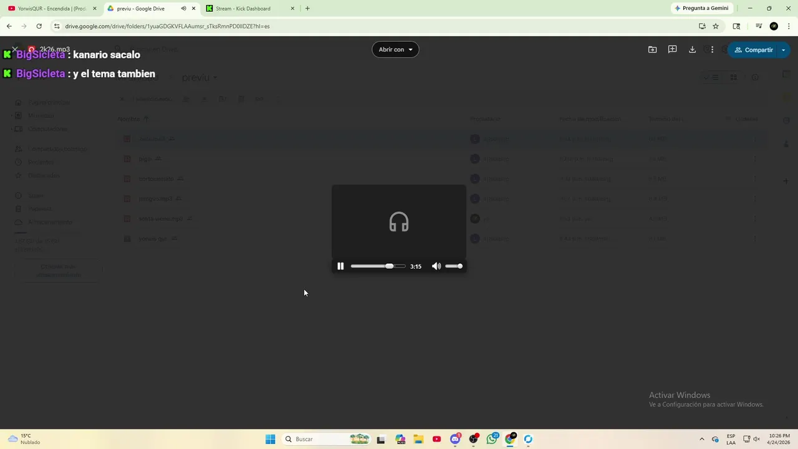Mute the Google Drive tab audio

pyautogui.click(x=183, y=9)
